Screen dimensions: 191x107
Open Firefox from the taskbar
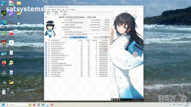tap(34, 105)
